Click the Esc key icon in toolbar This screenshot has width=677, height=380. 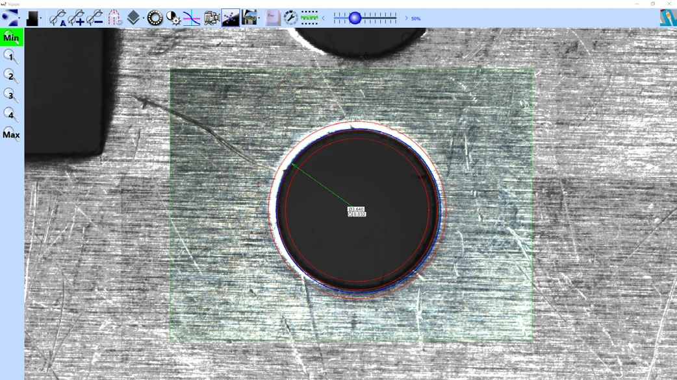point(272,18)
